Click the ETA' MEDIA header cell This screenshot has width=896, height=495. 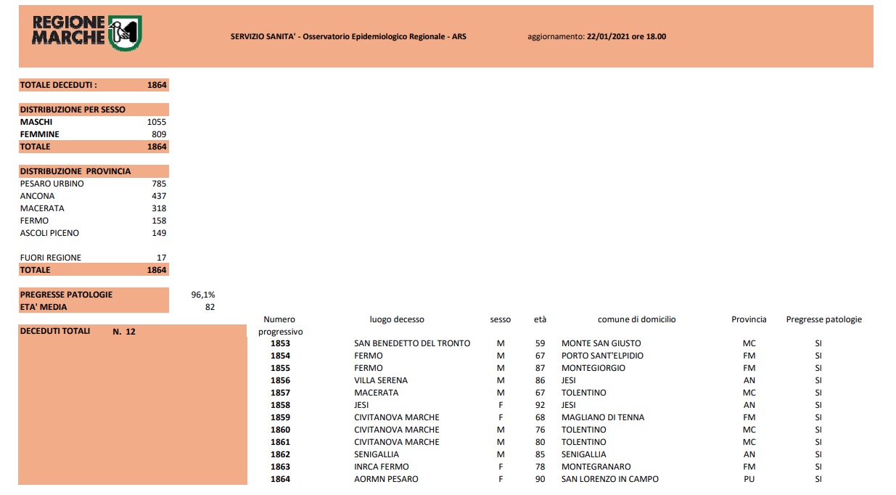pyautogui.click(x=44, y=307)
